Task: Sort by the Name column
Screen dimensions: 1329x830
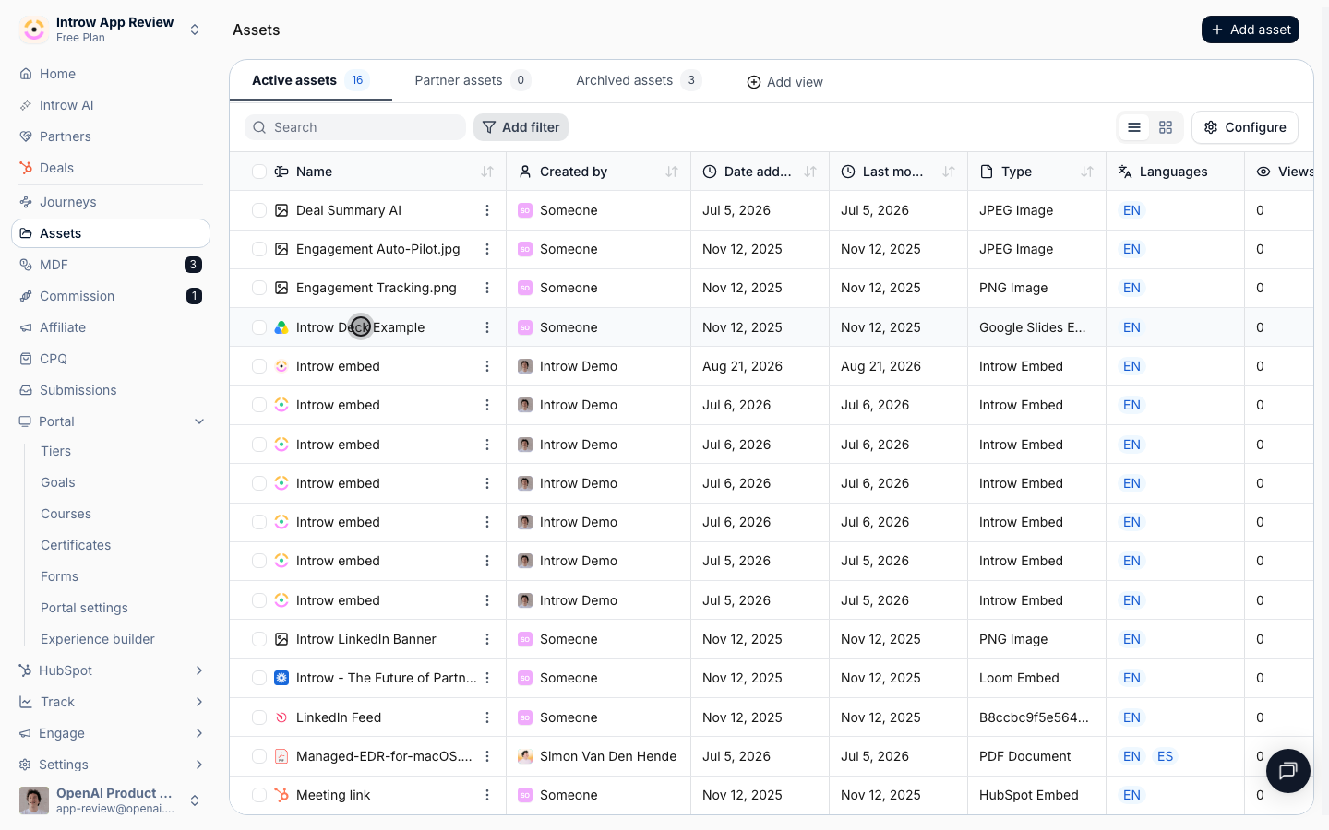Action: click(487, 172)
